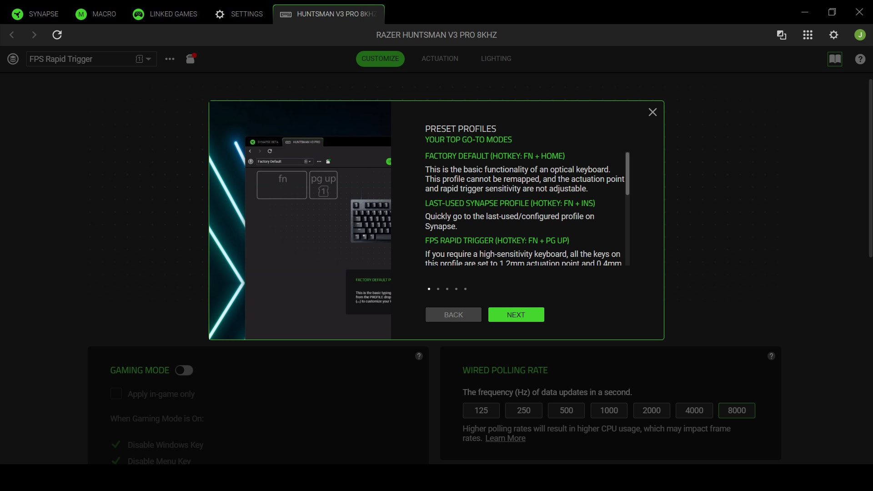Viewport: 873px width, 491px height.
Task: Open the app grid icon
Action: tap(808, 35)
